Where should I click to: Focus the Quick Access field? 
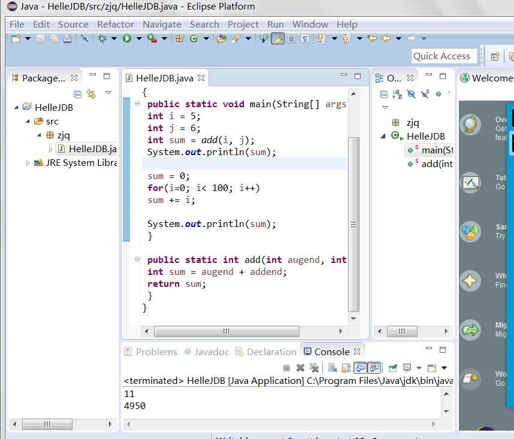[444, 56]
